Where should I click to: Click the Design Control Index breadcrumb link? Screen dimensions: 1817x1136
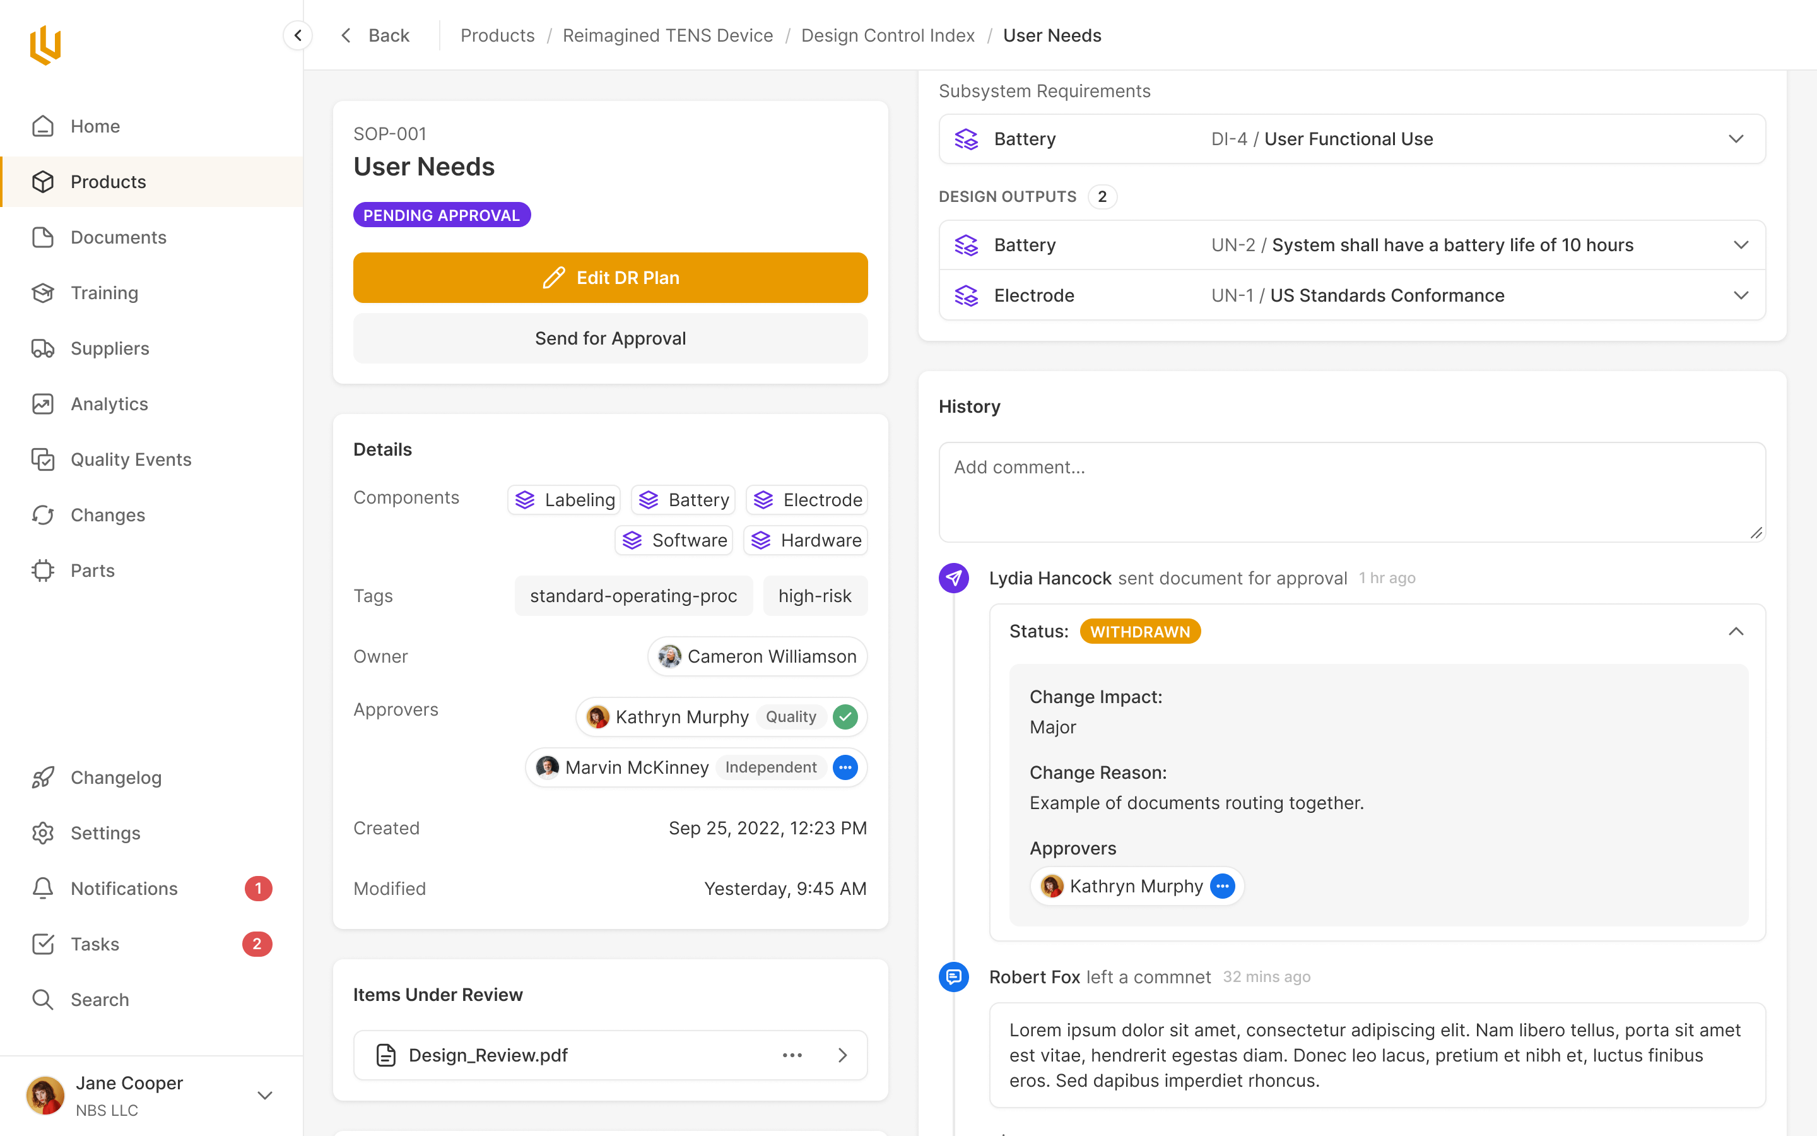point(888,35)
